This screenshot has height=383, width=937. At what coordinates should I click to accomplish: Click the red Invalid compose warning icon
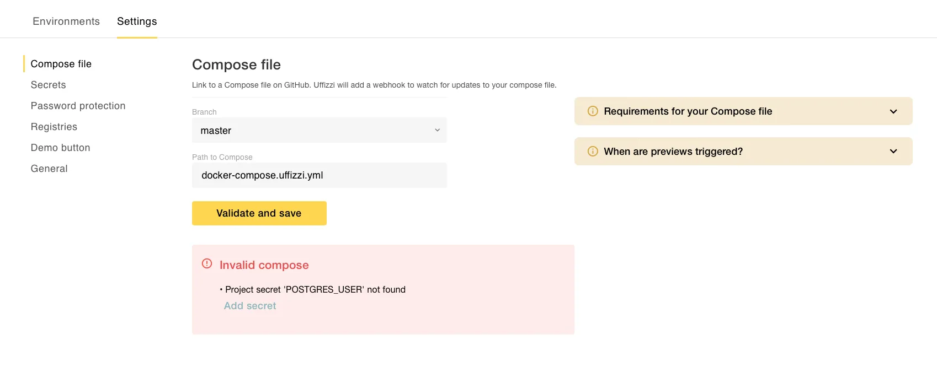(x=207, y=263)
